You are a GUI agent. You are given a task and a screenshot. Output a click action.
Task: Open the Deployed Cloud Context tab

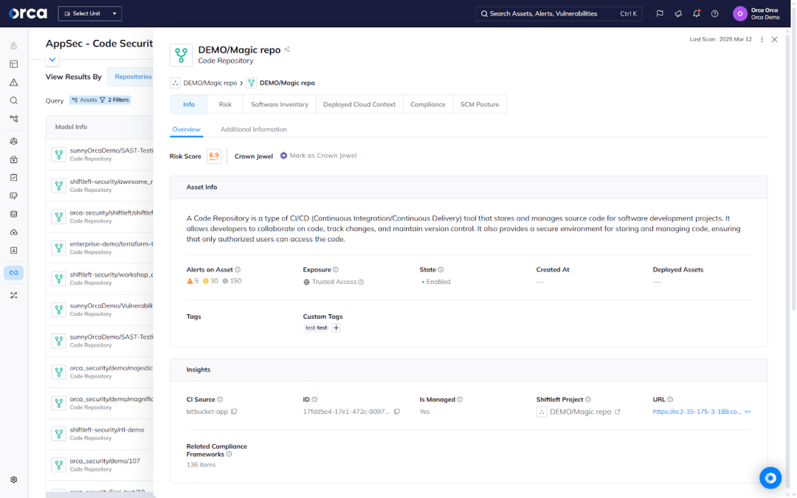point(359,104)
